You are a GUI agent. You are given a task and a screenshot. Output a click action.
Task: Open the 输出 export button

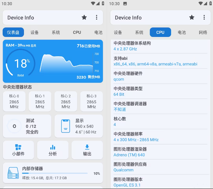tap(87, 150)
